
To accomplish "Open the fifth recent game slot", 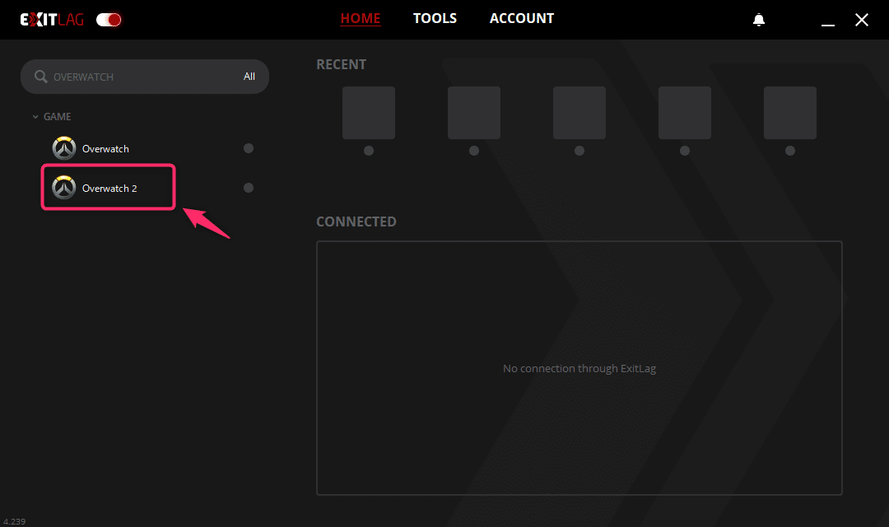I will pyautogui.click(x=790, y=113).
